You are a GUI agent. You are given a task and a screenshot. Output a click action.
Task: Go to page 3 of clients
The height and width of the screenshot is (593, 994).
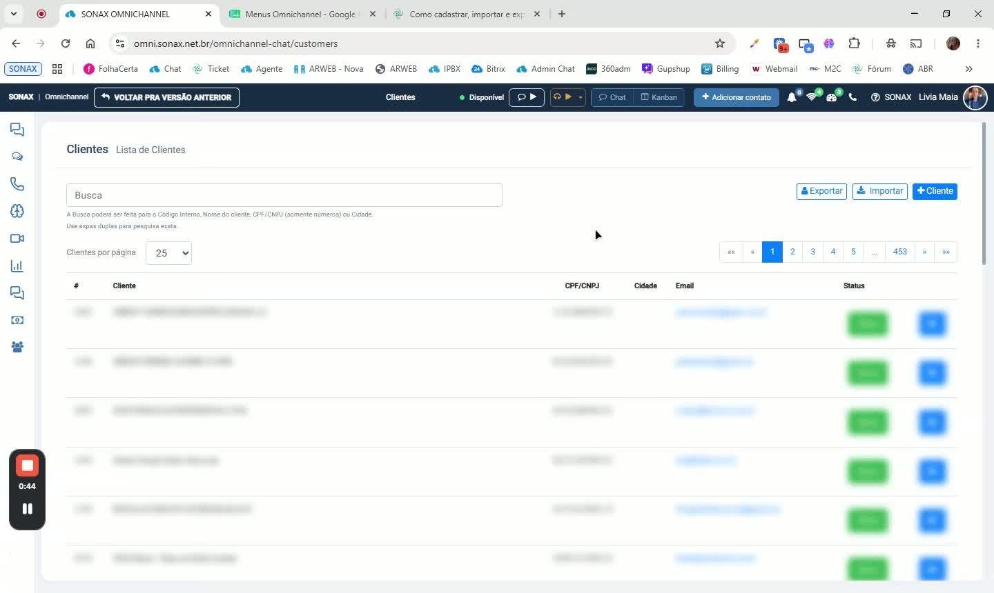813,252
